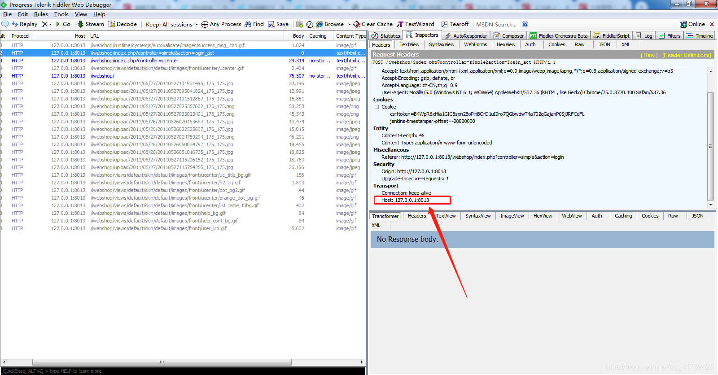
Task: Open the Composer tab
Action: pos(508,36)
